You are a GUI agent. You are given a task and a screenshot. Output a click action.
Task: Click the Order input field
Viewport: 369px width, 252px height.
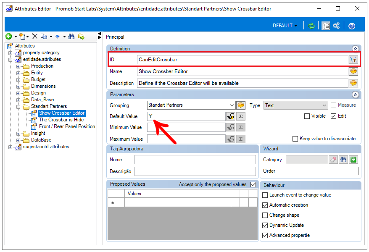pos(322,171)
